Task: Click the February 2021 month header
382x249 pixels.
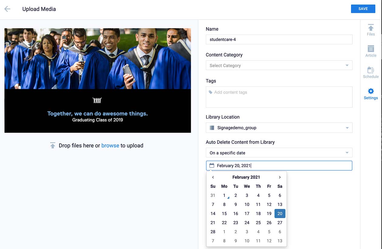Action: tap(246, 177)
